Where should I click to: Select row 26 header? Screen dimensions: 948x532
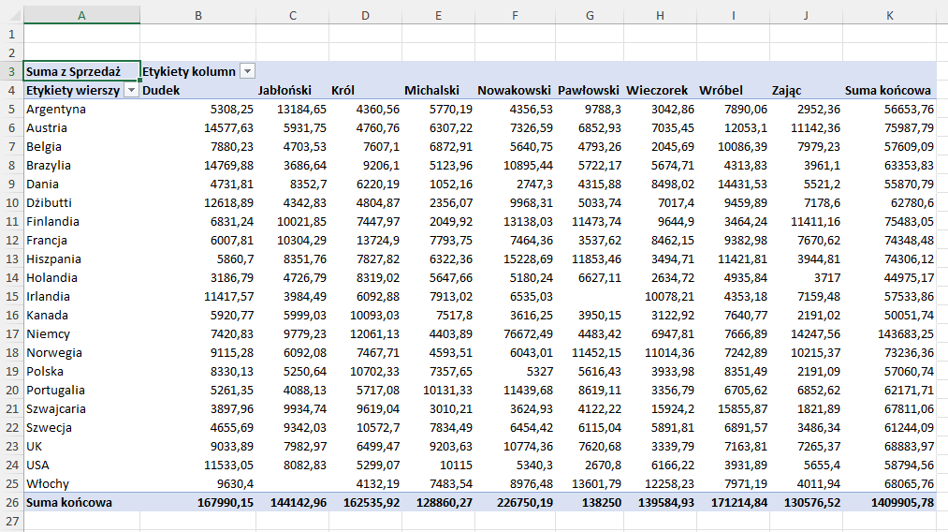coord(11,502)
